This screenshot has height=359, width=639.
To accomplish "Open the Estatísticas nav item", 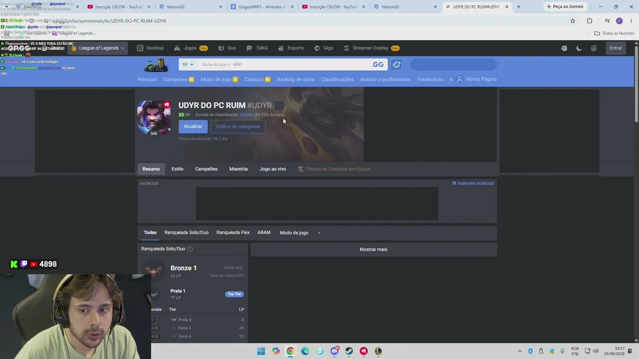I will 430,79.
